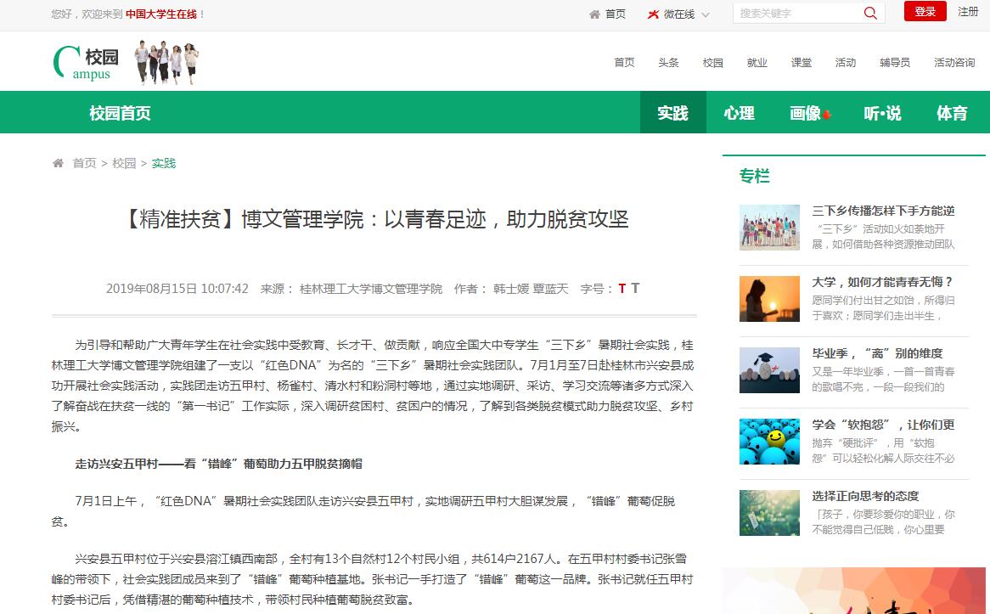The width and height of the screenshot is (990, 614).
Task: Open 校园 link in breadcrumb
Action: click(124, 163)
